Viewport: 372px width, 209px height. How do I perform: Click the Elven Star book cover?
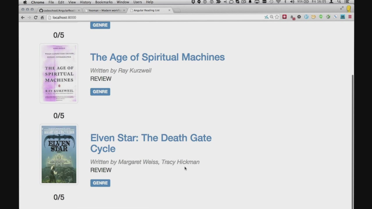pyautogui.click(x=59, y=154)
